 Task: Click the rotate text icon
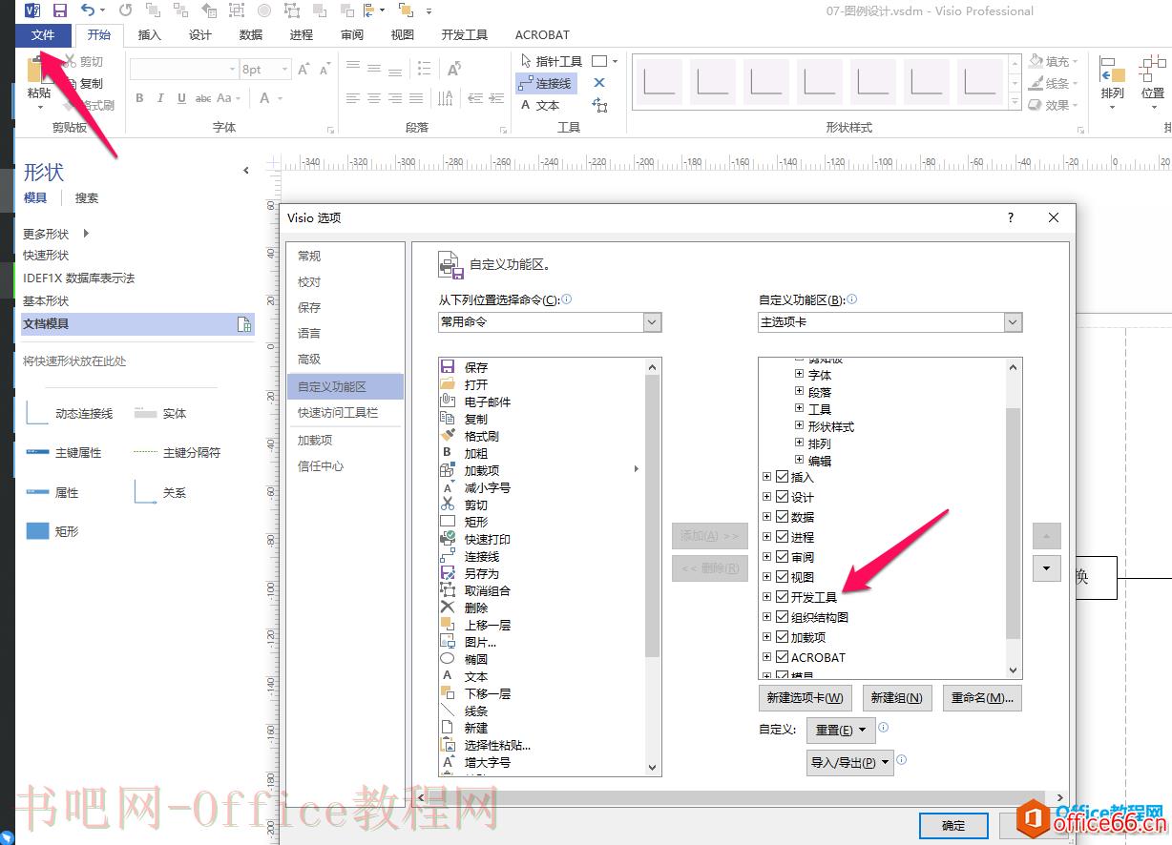[x=454, y=68]
